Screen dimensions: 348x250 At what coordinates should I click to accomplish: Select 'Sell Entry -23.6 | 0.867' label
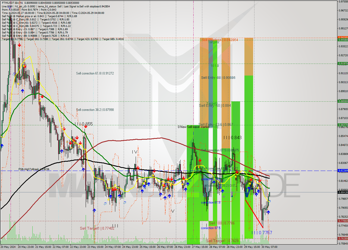point(216,124)
